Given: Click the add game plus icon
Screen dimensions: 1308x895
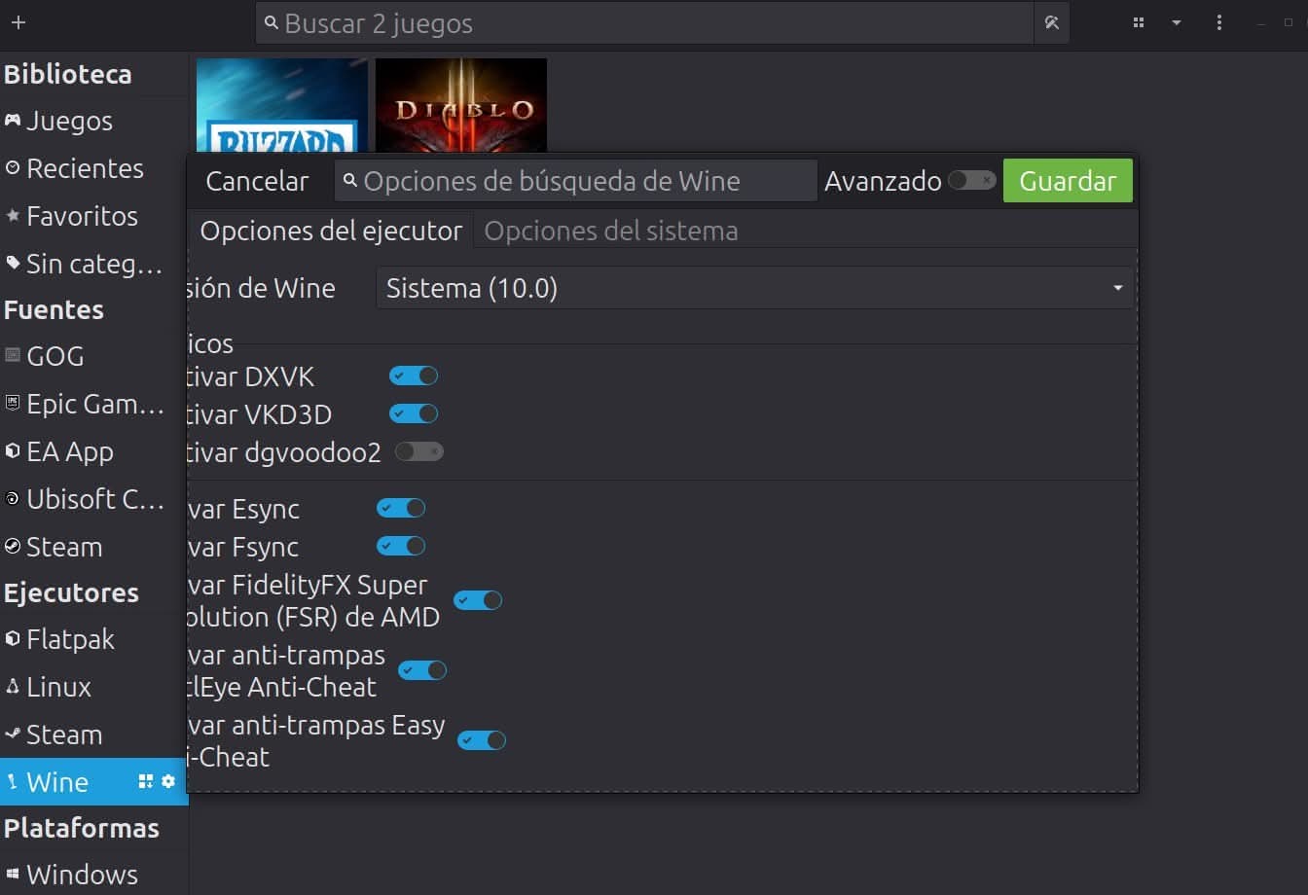Looking at the screenshot, I should click(x=18, y=22).
